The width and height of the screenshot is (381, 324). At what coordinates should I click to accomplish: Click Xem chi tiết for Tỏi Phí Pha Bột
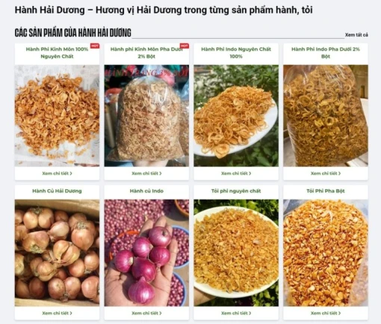point(326,313)
